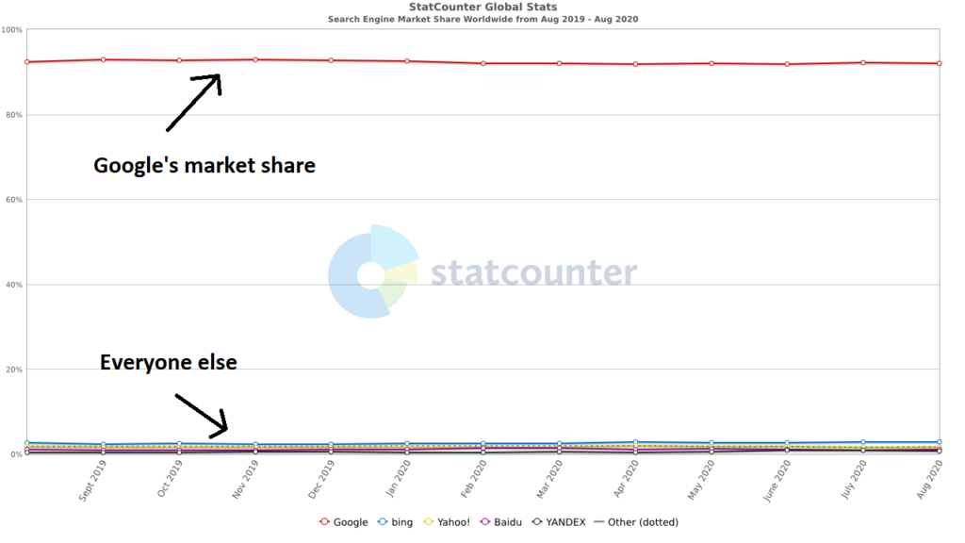The image size is (965, 543).
Task: Click the YANDEX legend marker icon
Action: (537, 522)
